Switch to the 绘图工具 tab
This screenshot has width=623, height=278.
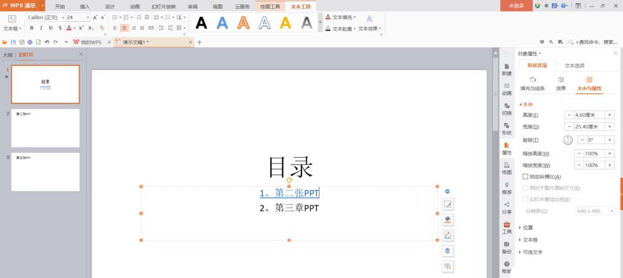[270, 6]
